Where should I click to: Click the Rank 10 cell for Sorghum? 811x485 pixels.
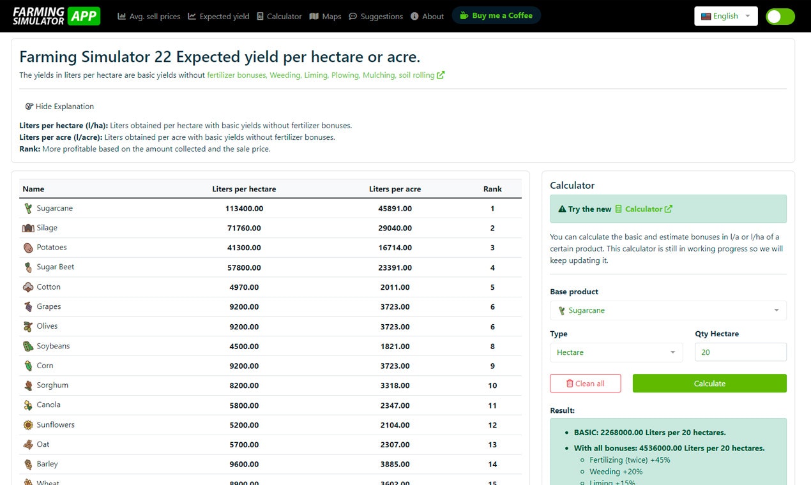click(492, 385)
